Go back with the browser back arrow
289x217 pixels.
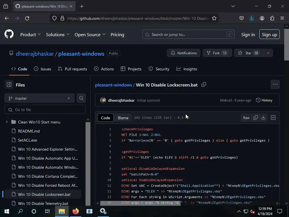click(7, 18)
